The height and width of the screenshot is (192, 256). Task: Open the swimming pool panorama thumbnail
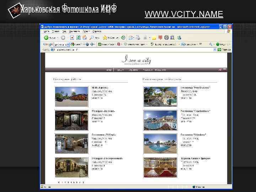point(160,144)
